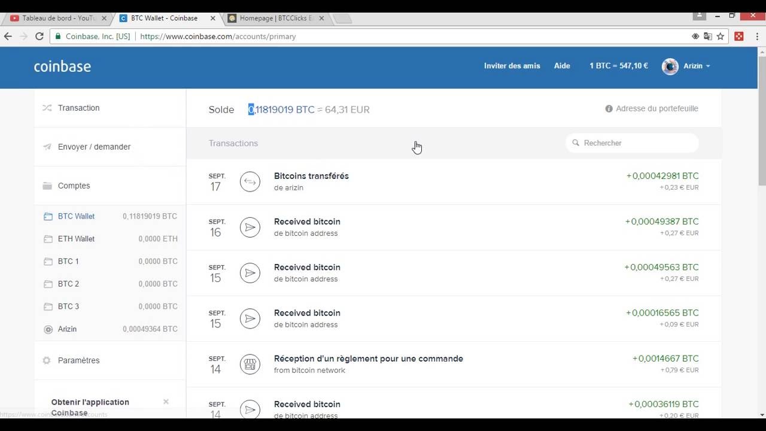Viewport: 766px width, 431px height.
Task: Click the +0,0014667 BTC amount
Action: 665,359
